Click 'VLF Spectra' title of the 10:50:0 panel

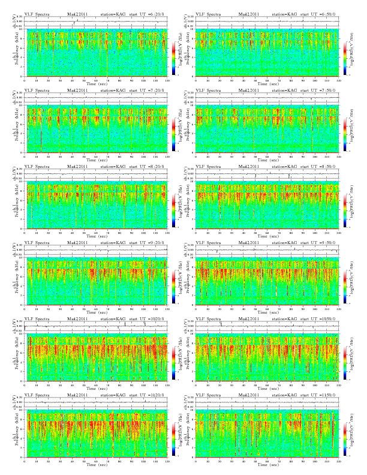208,318
